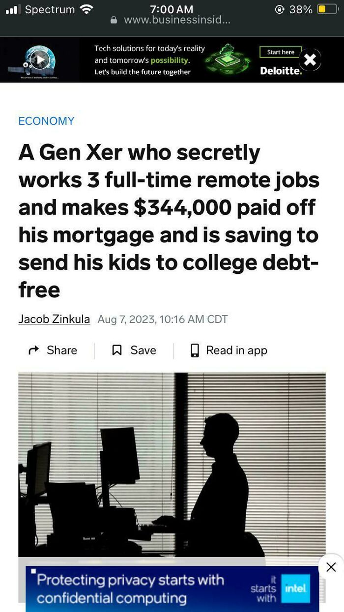
Task: Tap the www.businessinsid... address bar
Action: click(171, 20)
